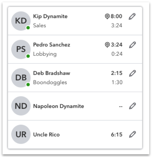Image resolution: width=152 pixels, height=157 pixels.
Task: Click the Deb Bradshaw name
Action: [x=52, y=73]
